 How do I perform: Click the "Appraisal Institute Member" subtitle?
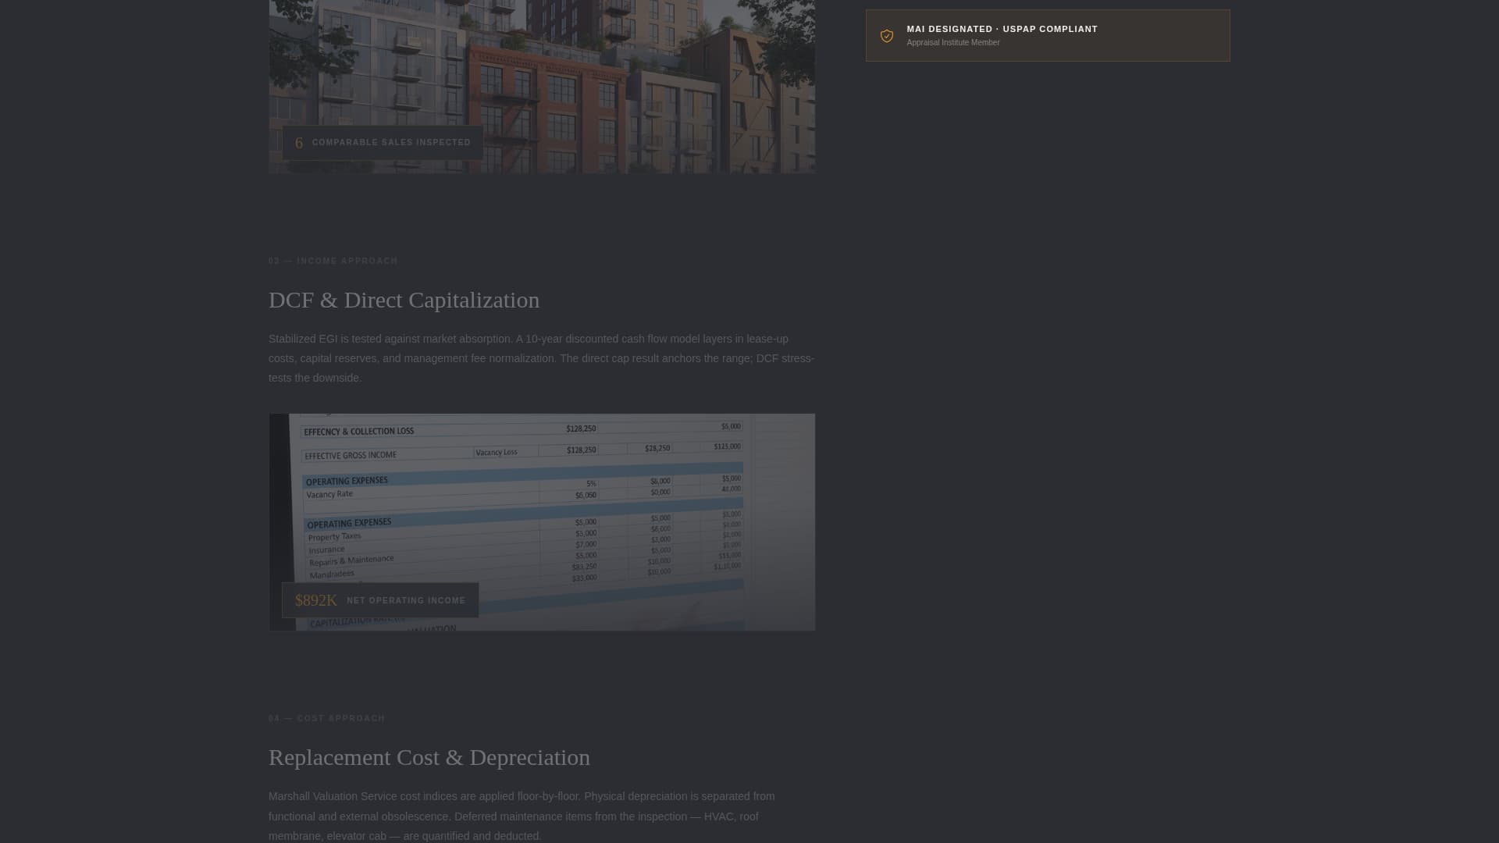[952, 43]
